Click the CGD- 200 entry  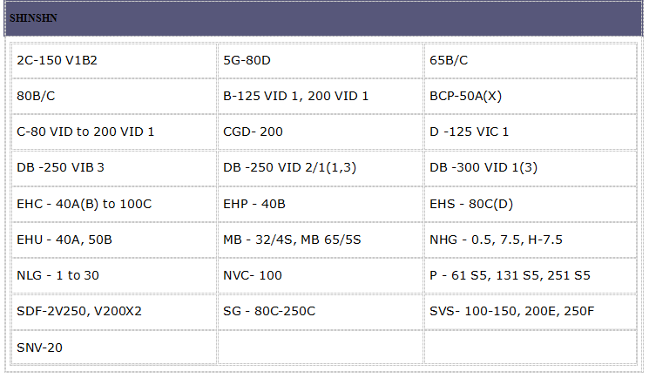coord(253,132)
